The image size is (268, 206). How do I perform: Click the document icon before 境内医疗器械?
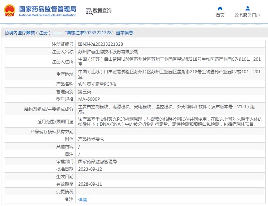click(7, 33)
